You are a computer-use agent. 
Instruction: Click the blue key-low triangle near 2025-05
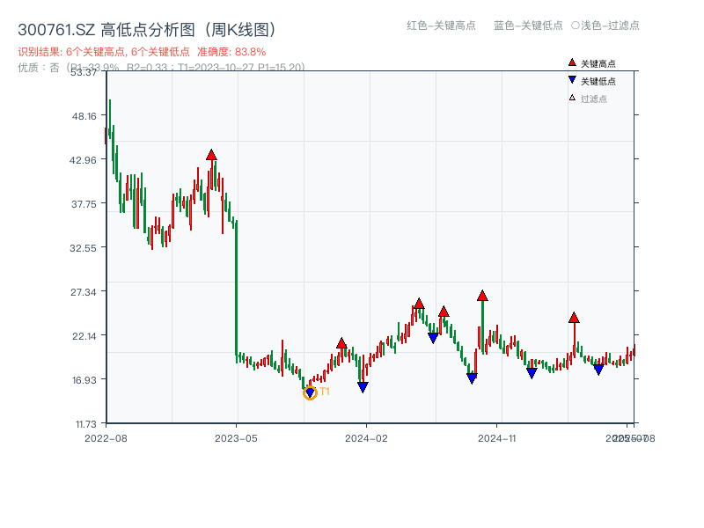click(598, 368)
